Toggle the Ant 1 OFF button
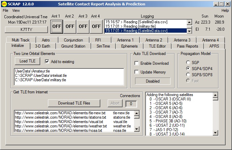This screenshot has height=150, width=232. point(57,27)
